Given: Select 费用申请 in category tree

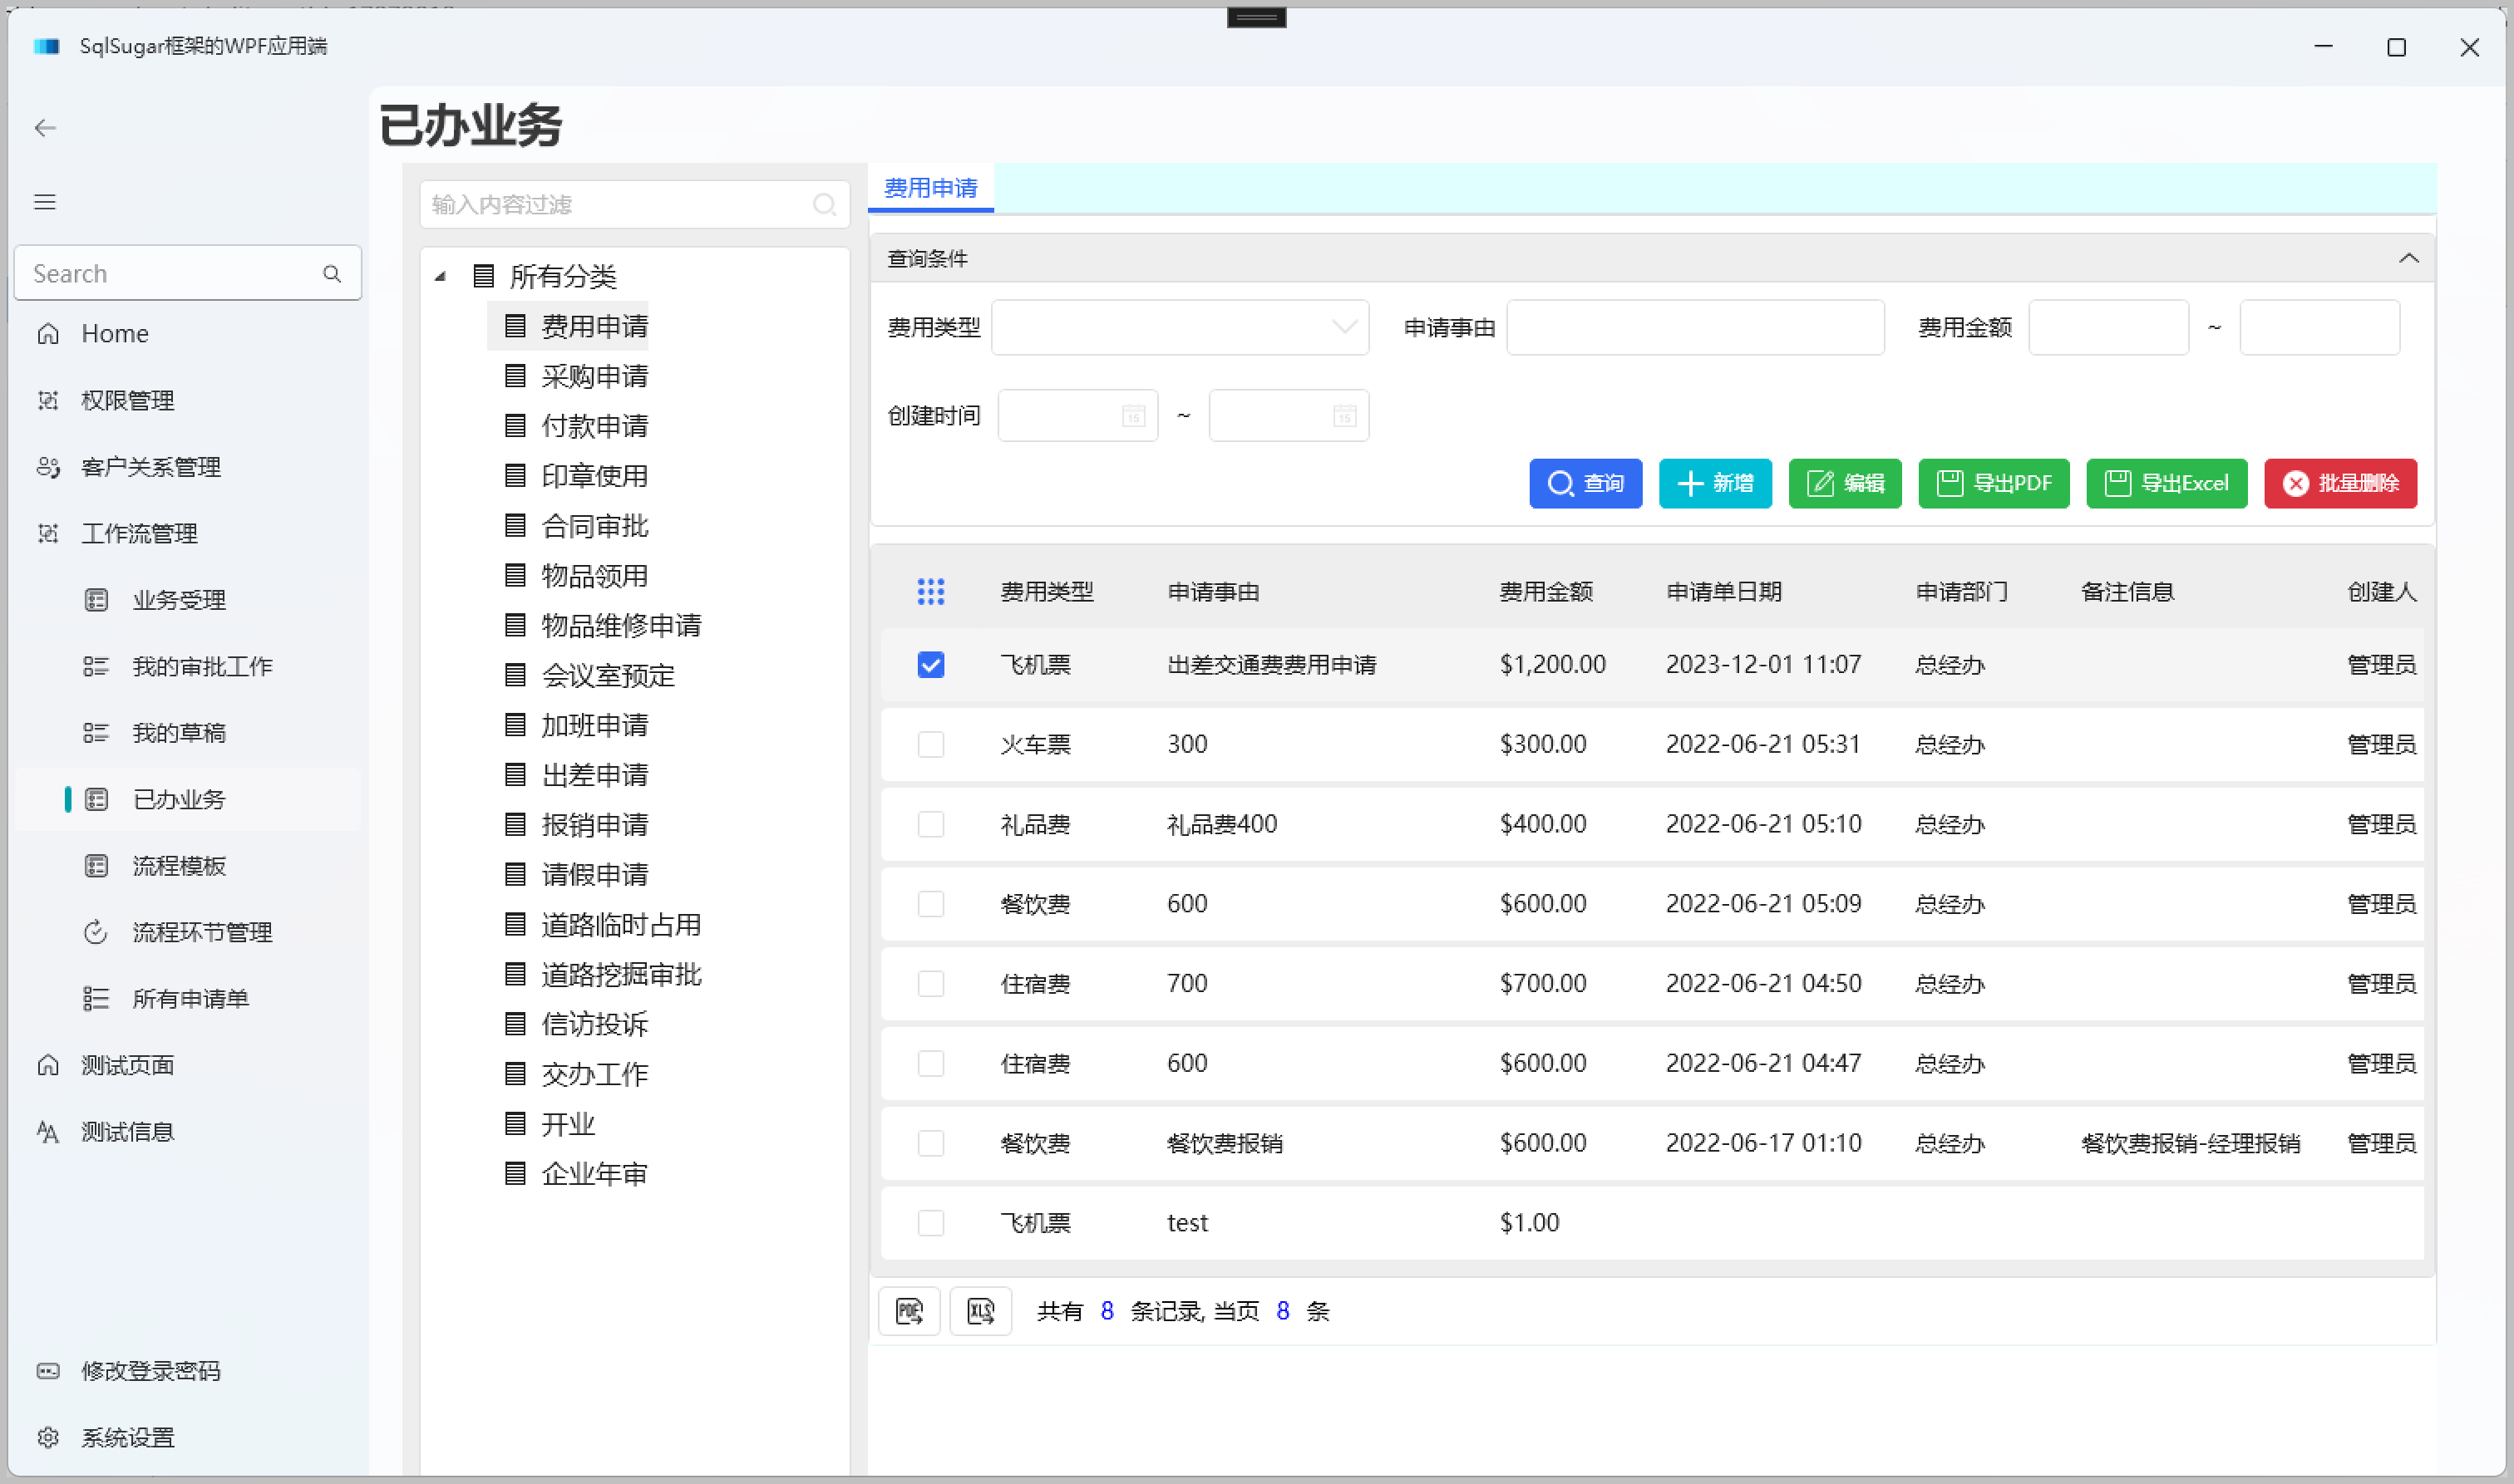Looking at the screenshot, I should click(594, 326).
